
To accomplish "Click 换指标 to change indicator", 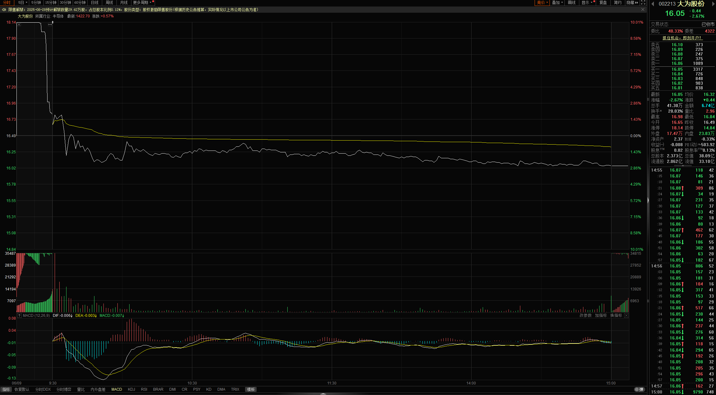I will 616,316.
